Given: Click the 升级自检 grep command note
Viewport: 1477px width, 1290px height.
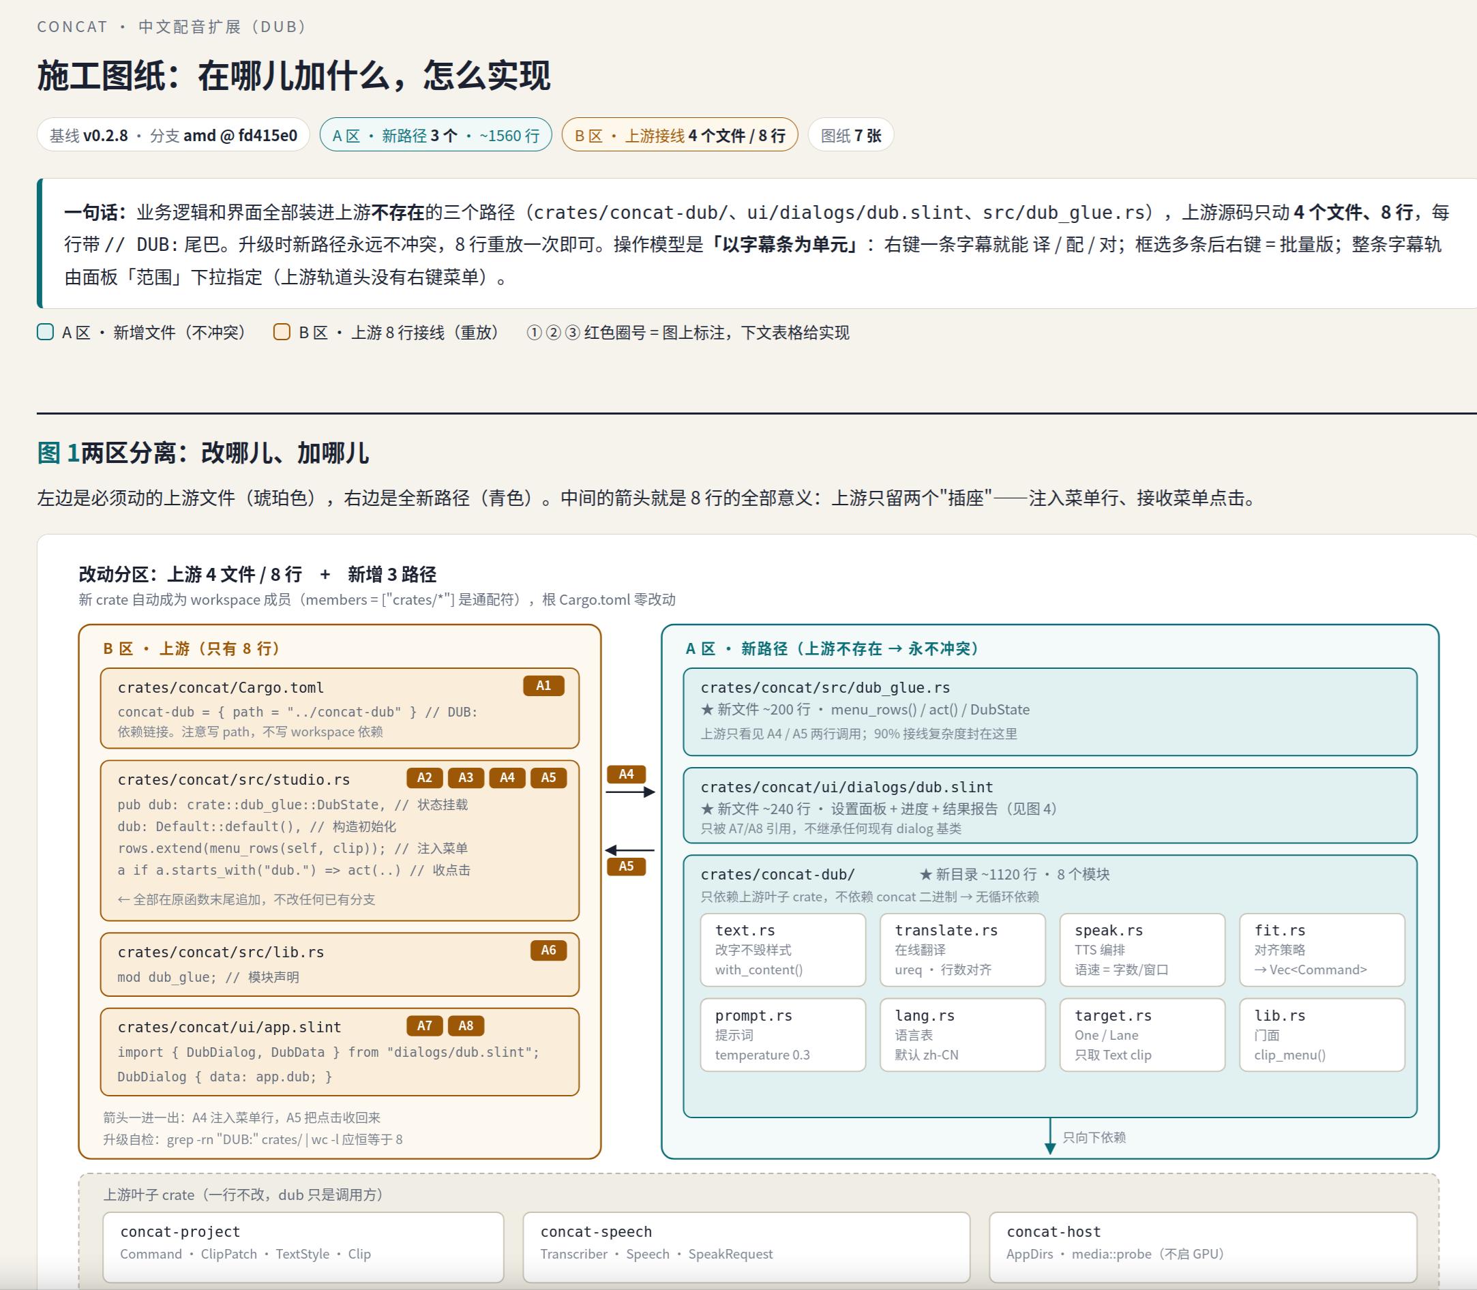Looking at the screenshot, I should [x=252, y=1139].
